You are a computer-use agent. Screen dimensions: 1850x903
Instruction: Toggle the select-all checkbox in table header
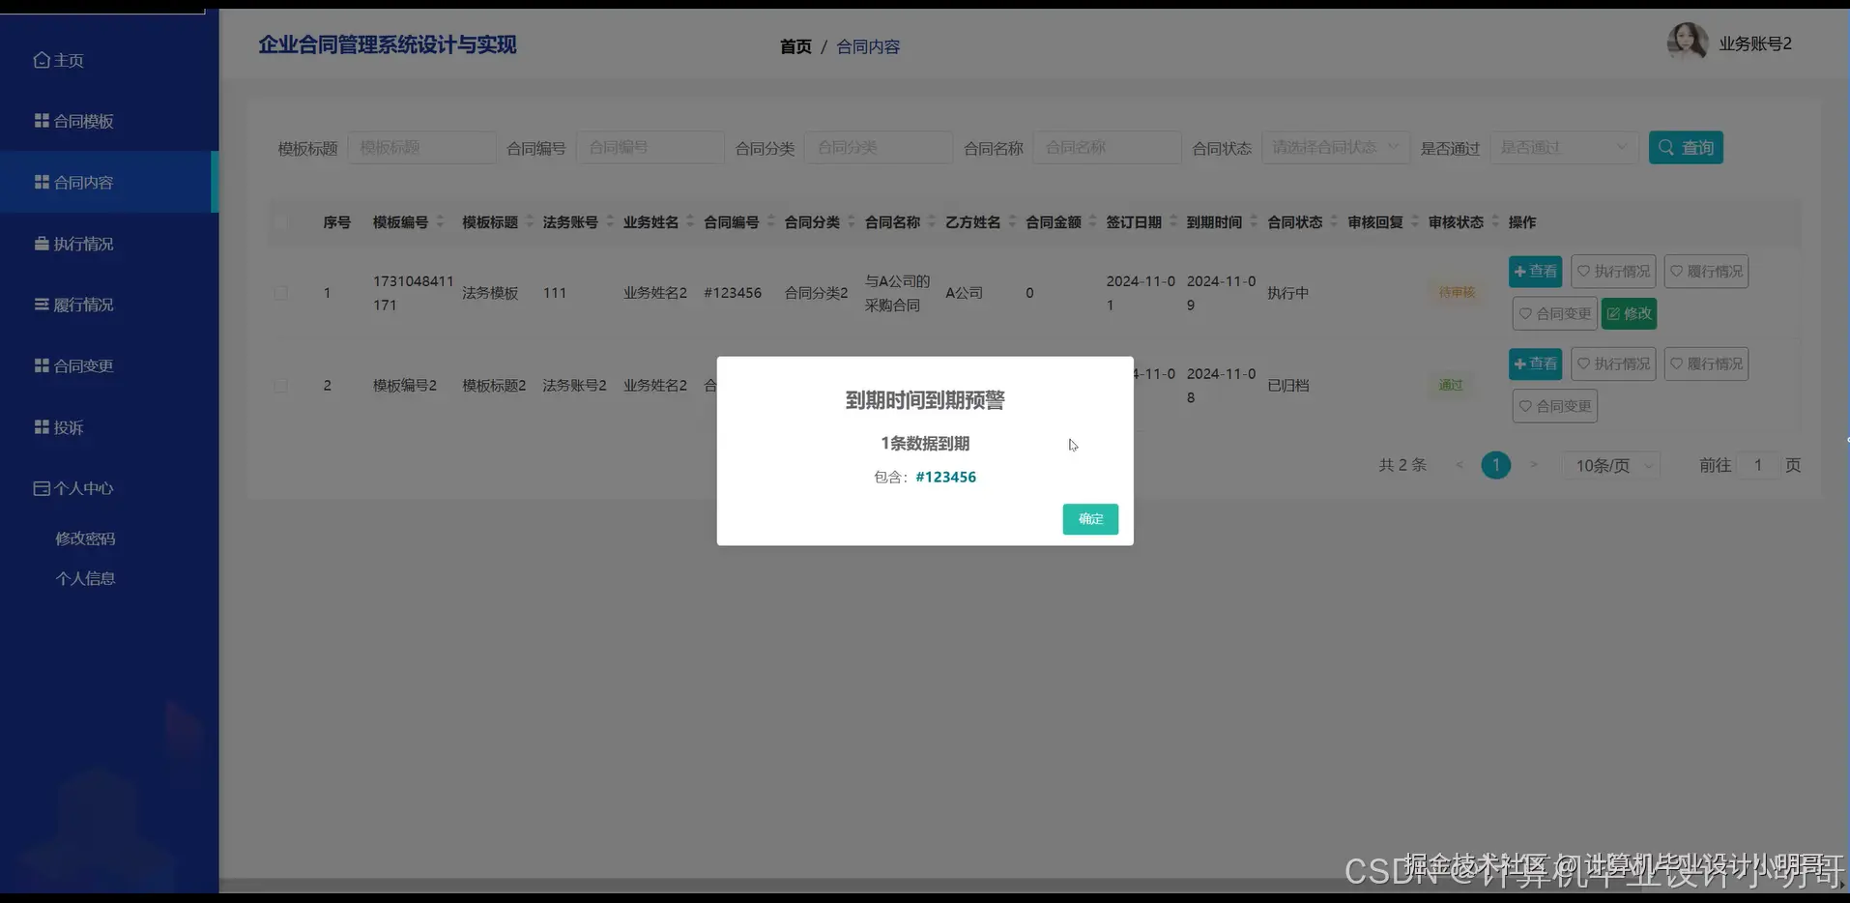(x=281, y=221)
